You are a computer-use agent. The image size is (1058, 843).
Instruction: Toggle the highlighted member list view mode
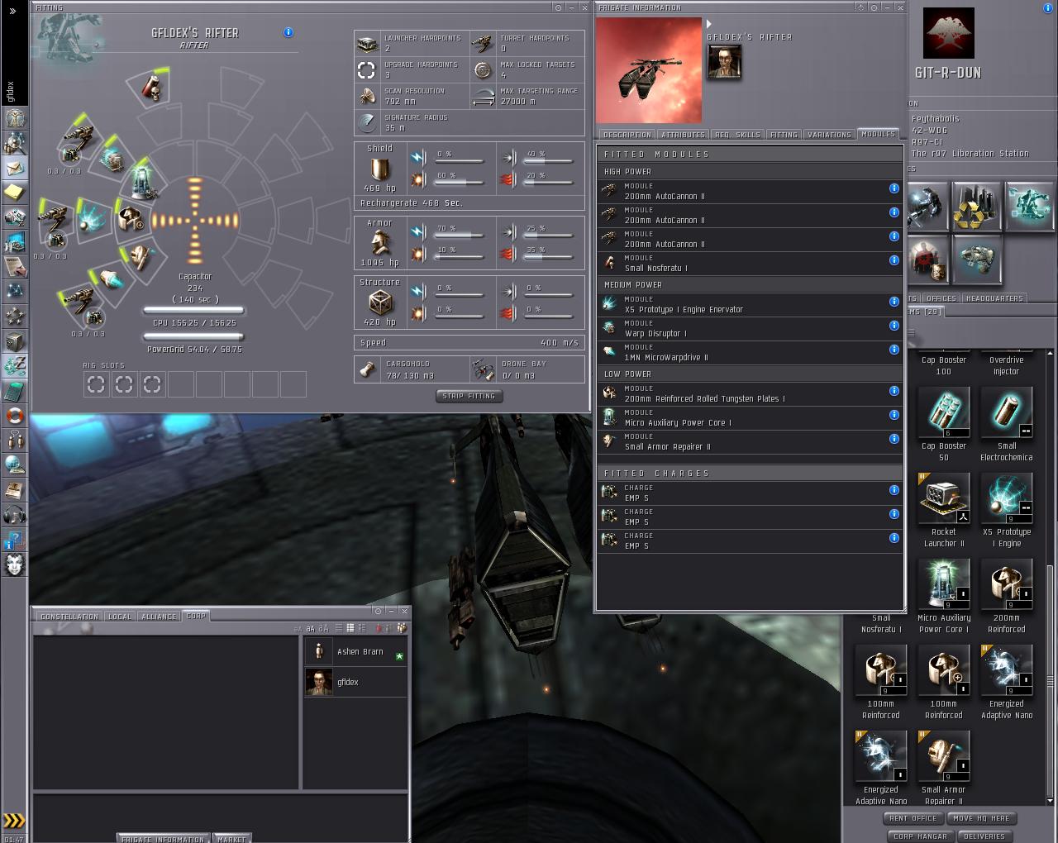click(x=350, y=628)
